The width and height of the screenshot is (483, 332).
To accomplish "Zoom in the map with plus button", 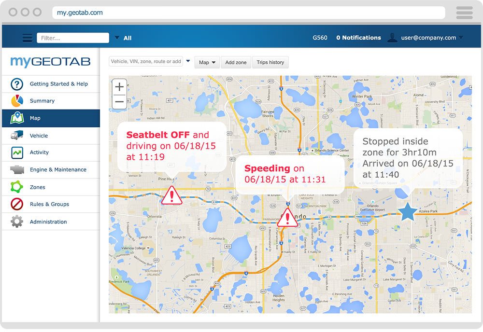I will [x=119, y=87].
